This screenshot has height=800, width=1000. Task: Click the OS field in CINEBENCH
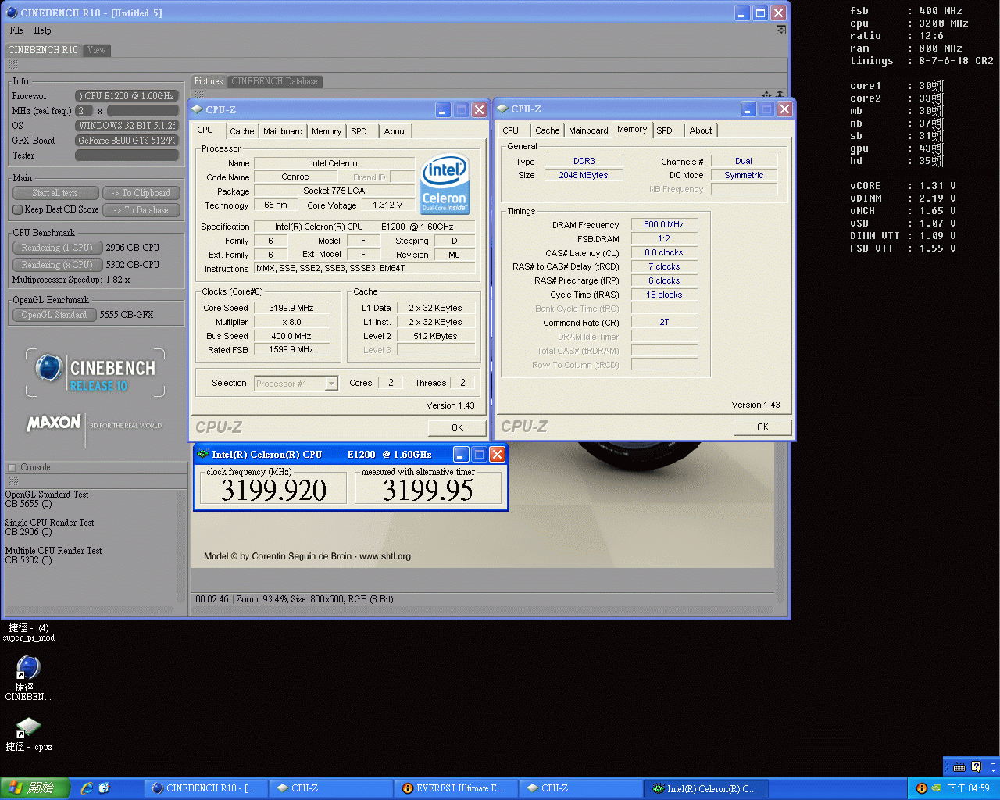click(127, 126)
